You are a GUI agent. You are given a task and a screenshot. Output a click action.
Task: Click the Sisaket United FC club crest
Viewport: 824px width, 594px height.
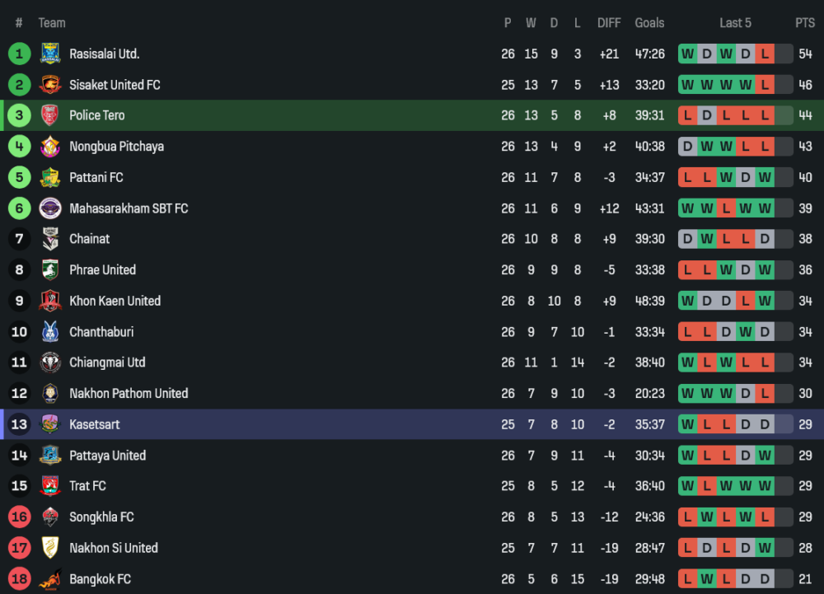[50, 85]
